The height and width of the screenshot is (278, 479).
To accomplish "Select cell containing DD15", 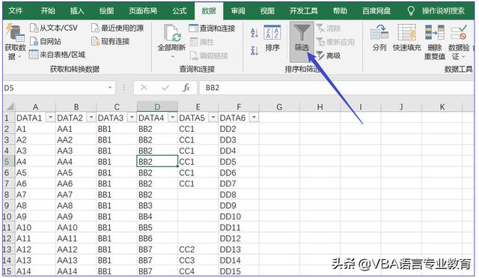I will [239, 271].
